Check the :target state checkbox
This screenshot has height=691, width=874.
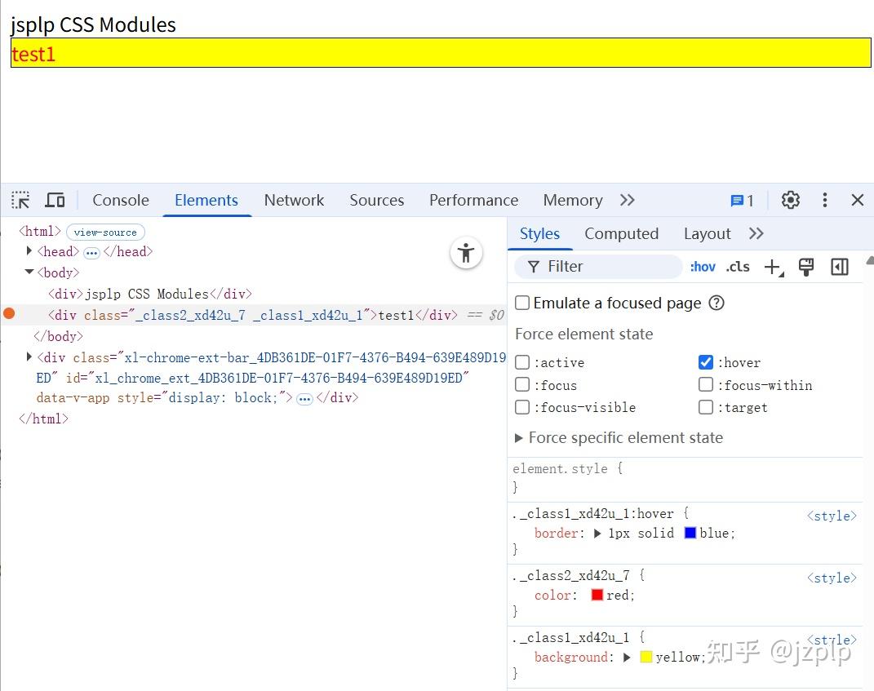pos(706,407)
